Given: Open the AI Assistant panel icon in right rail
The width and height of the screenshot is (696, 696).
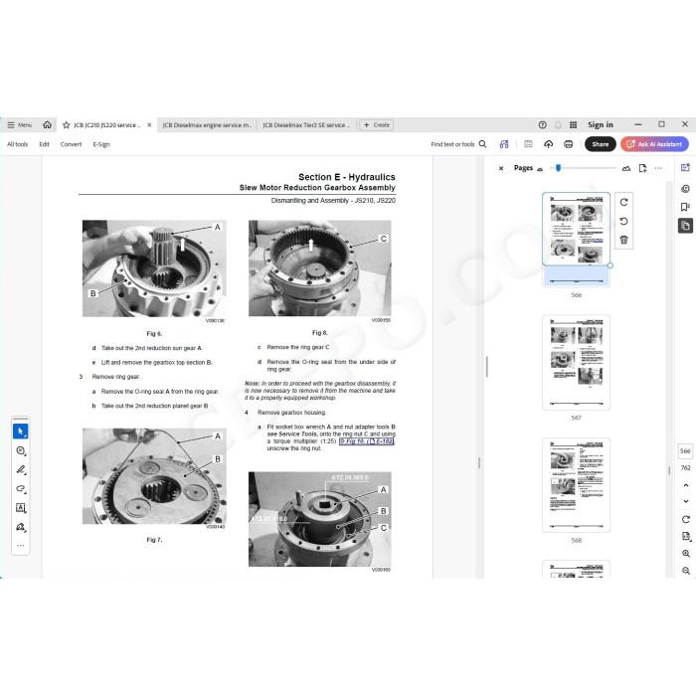Looking at the screenshot, I should [685, 168].
